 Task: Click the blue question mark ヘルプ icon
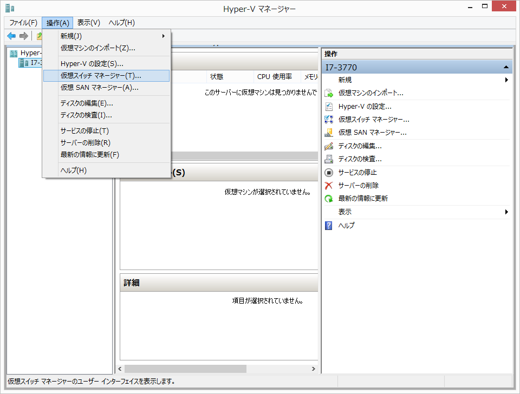[x=329, y=226]
